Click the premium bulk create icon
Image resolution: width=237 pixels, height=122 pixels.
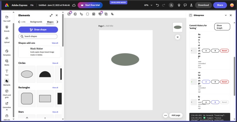tap(100, 14)
